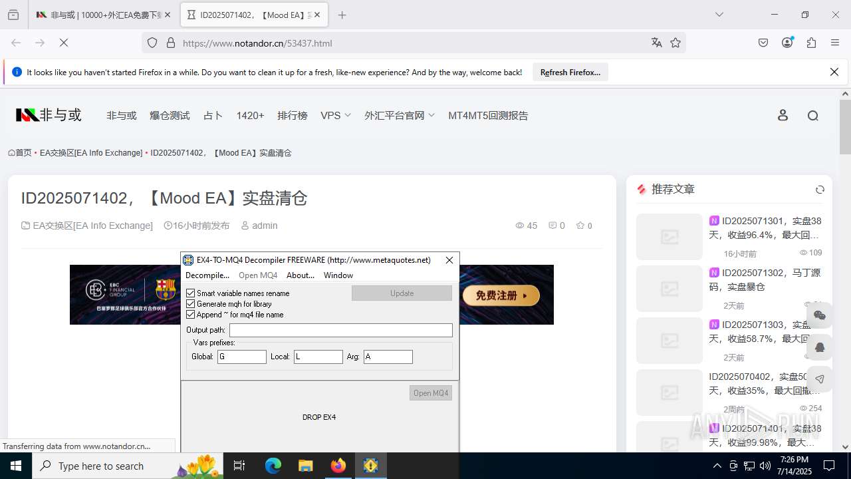
Task: Bookmark this page with star icon
Action: click(x=675, y=43)
